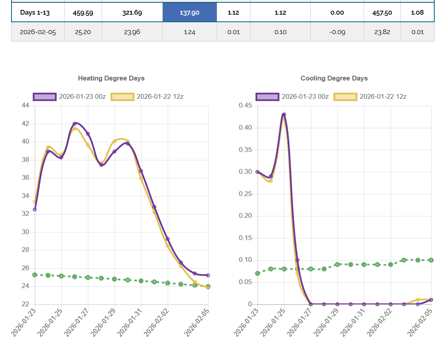445x342 pixels.
Task: Click the first green dotted point in the Heating chart
Action: click(x=35, y=275)
